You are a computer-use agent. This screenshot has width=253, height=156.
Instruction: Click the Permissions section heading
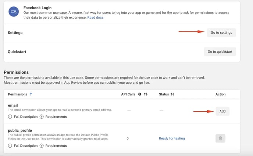pyautogui.click(x=16, y=72)
